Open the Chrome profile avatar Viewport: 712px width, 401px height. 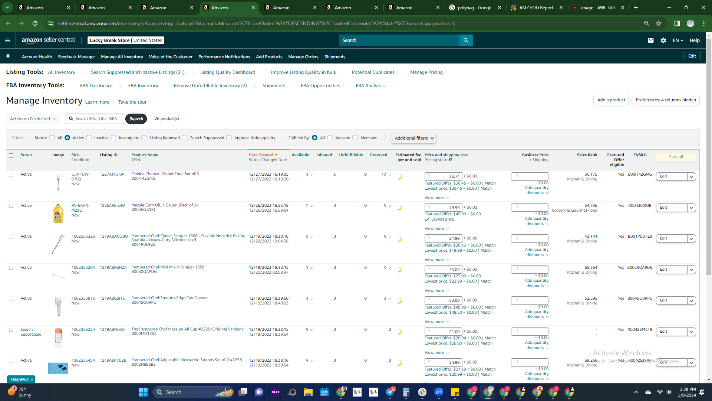[690, 23]
